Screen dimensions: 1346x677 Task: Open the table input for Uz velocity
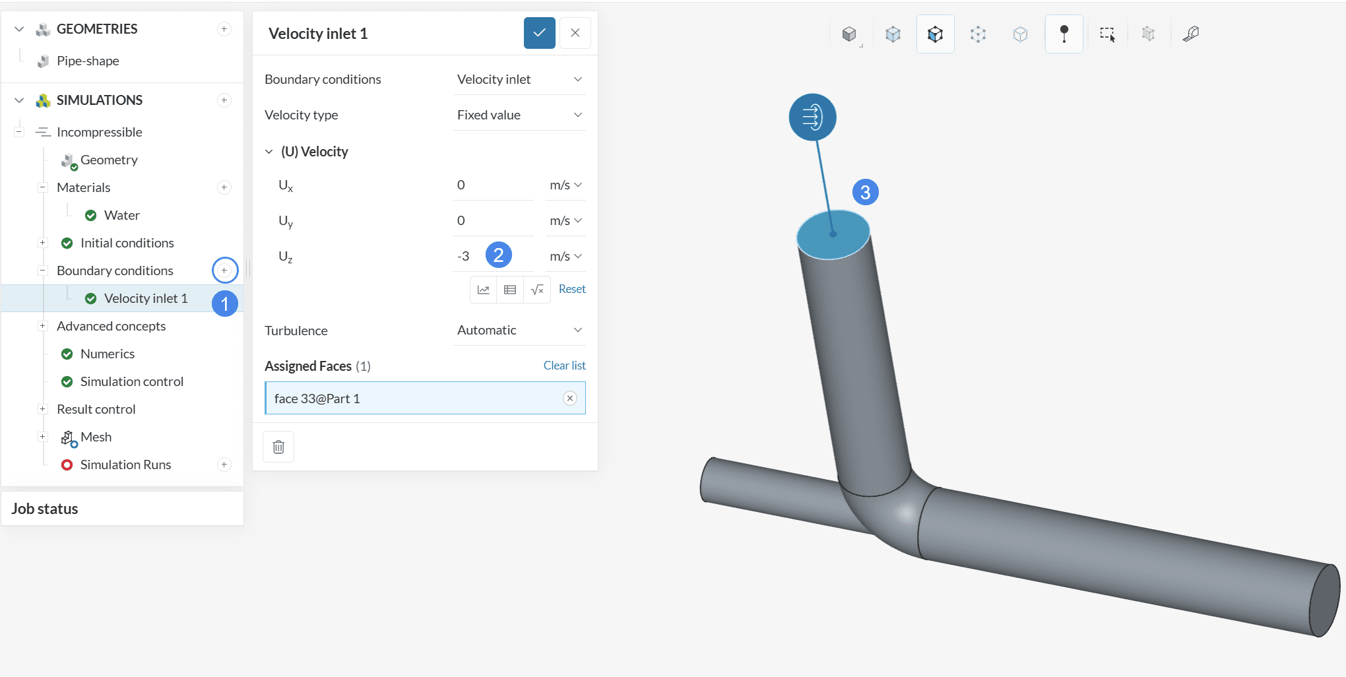(x=510, y=290)
